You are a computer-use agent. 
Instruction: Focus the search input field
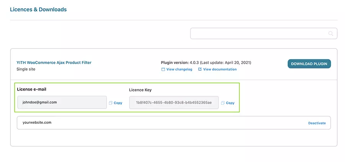tap(259, 34)
